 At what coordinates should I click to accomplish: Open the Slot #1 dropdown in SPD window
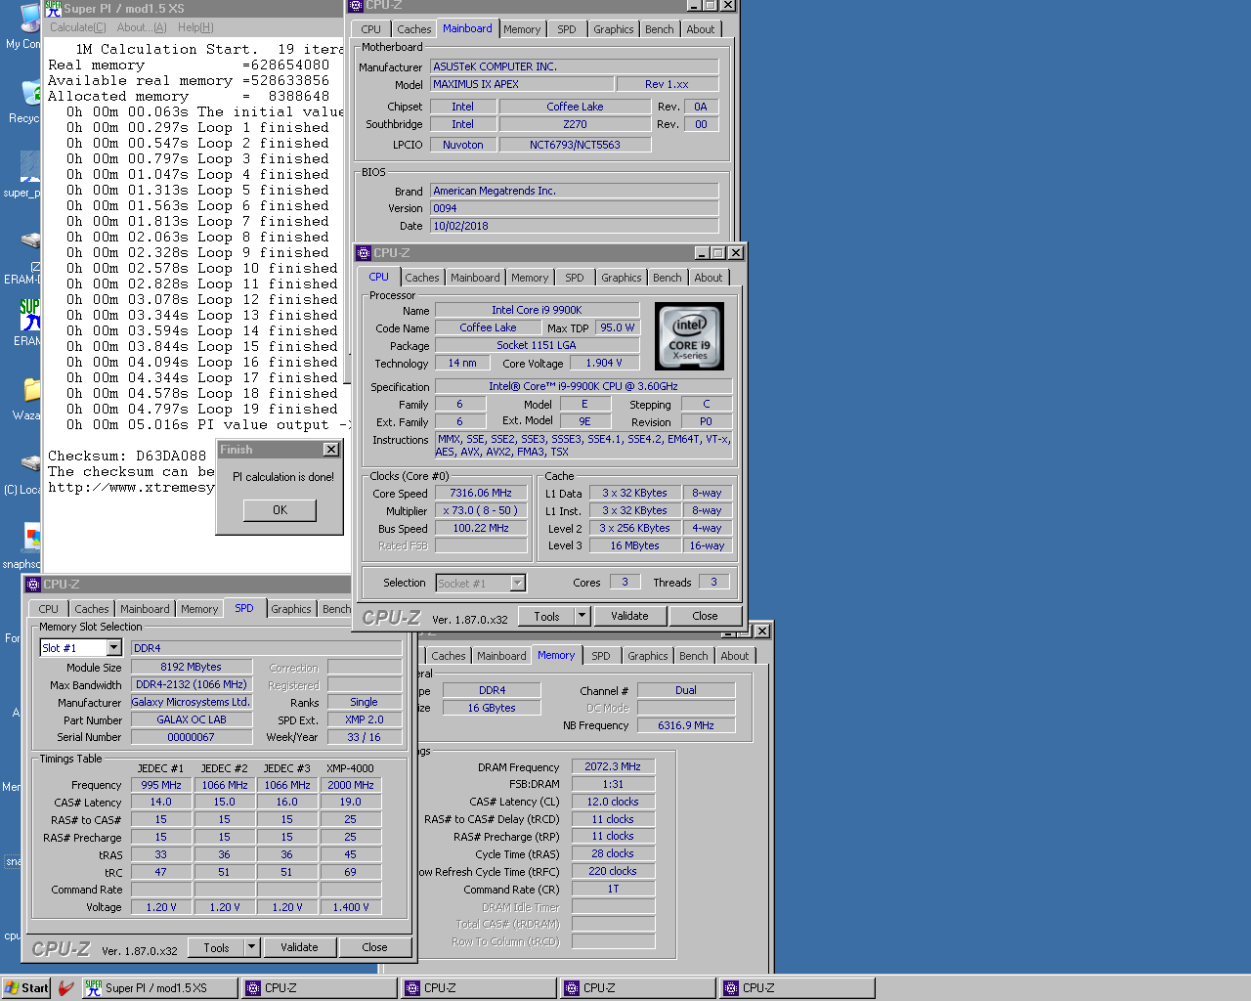(x=113, y=648)
